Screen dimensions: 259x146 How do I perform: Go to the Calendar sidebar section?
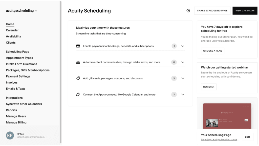point(12,30)
